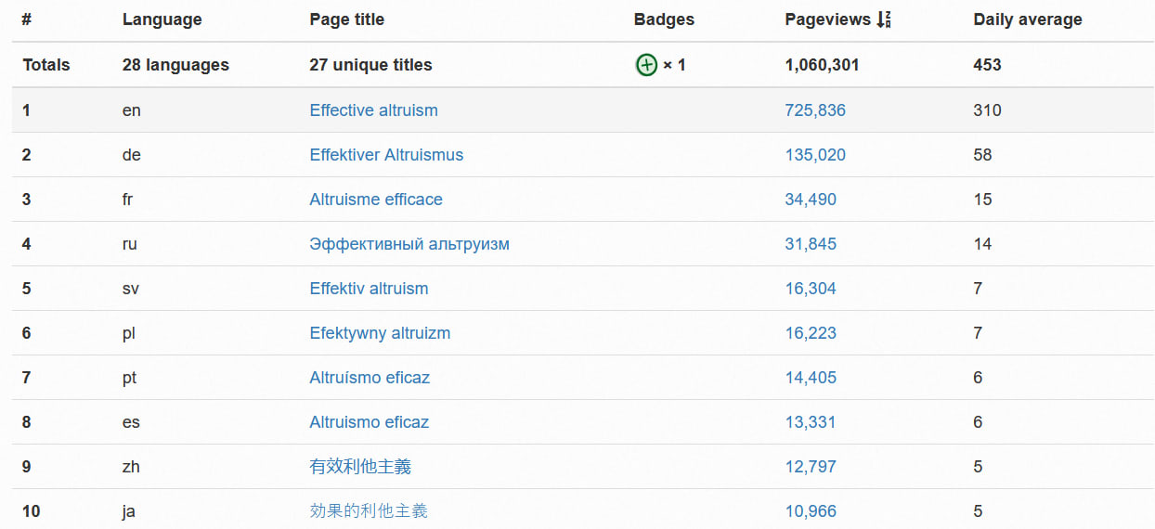
Task: Open the 有效利他主義 page link
Action: 360,467
